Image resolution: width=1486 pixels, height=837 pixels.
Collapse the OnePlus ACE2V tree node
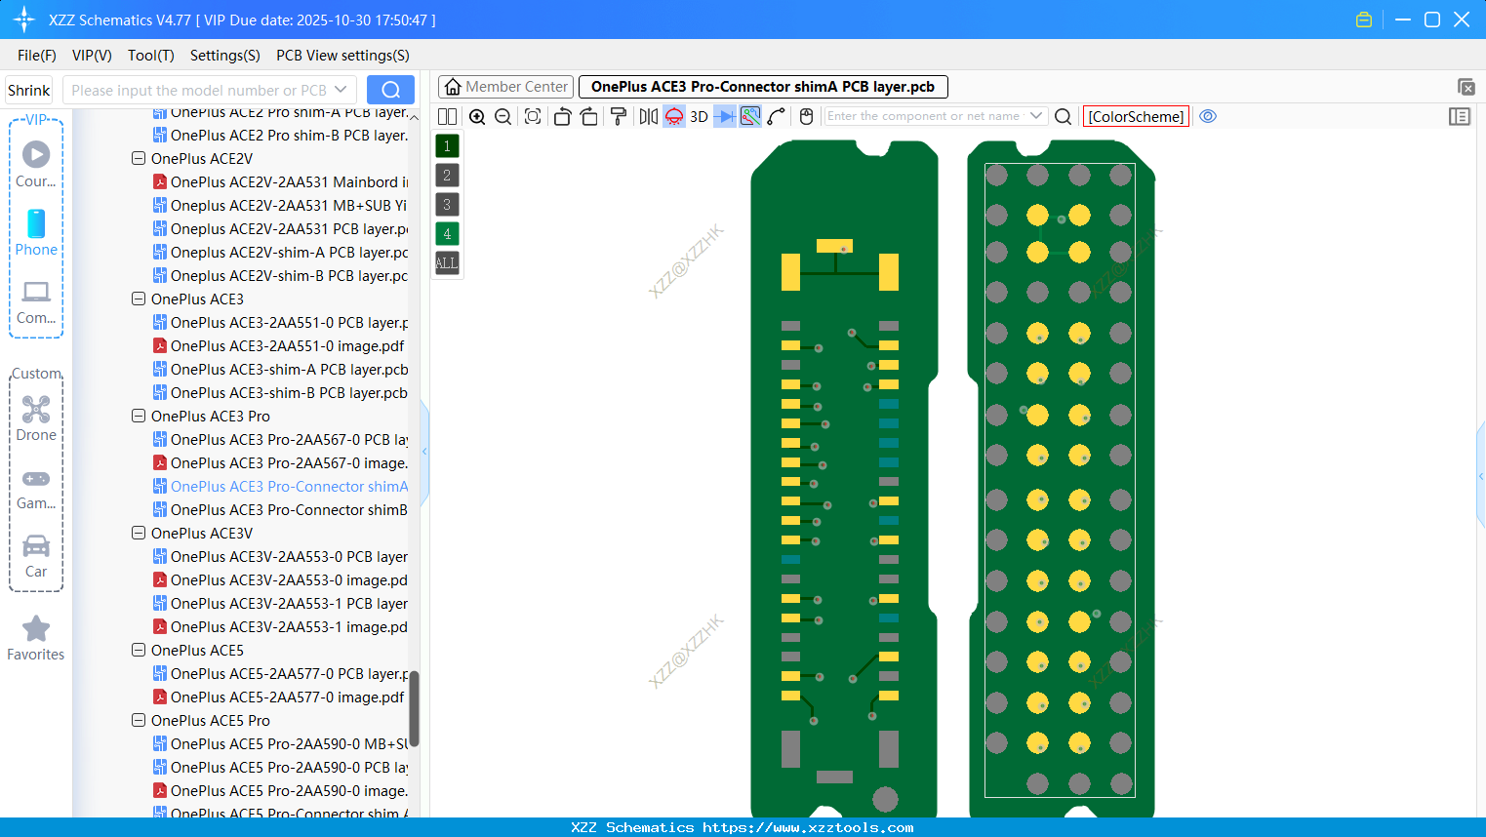pyautogui.click(x=139, y=158)
